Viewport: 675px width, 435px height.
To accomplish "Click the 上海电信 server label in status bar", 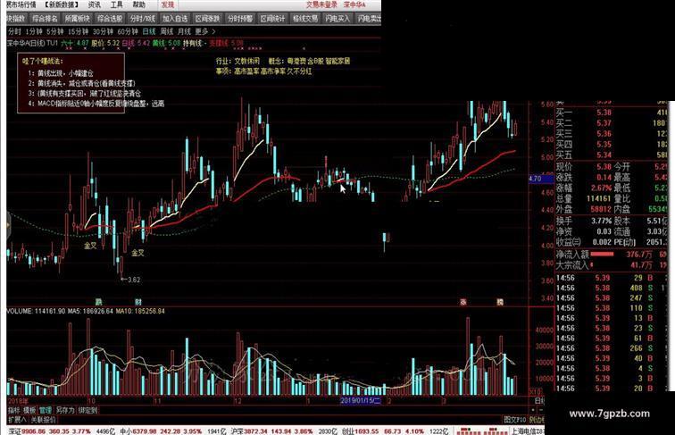I will [x=528, y=431].
